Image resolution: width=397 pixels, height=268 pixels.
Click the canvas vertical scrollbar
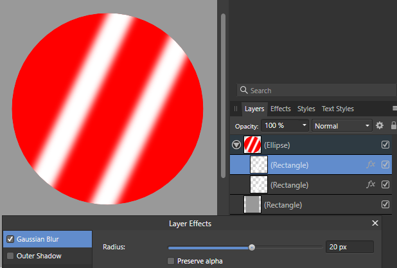(223, 96)
